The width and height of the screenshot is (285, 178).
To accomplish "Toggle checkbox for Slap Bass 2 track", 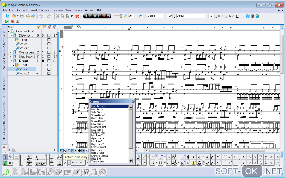I will 49,56.
